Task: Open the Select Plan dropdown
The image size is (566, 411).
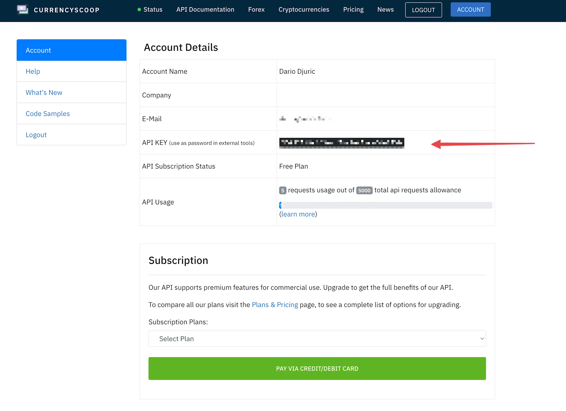Action: (x=317, y=338)
